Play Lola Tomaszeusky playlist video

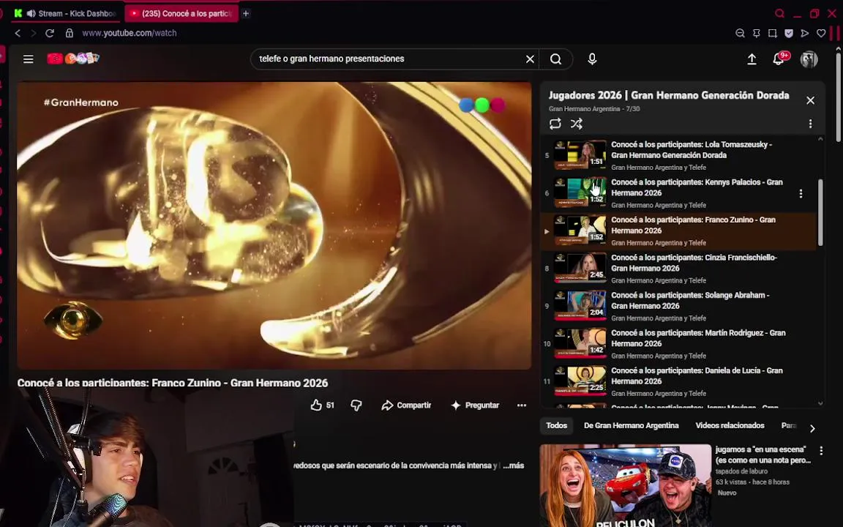[680, 155]
